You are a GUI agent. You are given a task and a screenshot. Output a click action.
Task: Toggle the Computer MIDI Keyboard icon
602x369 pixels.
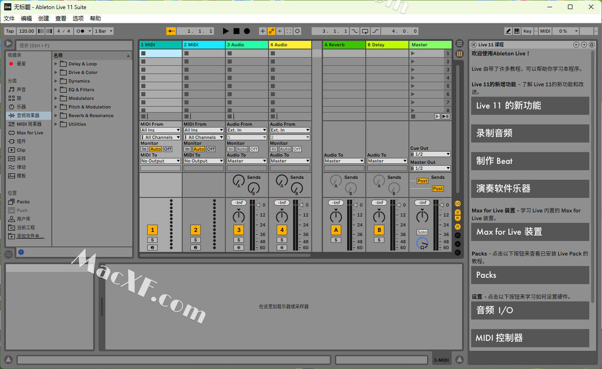[517, 31]
